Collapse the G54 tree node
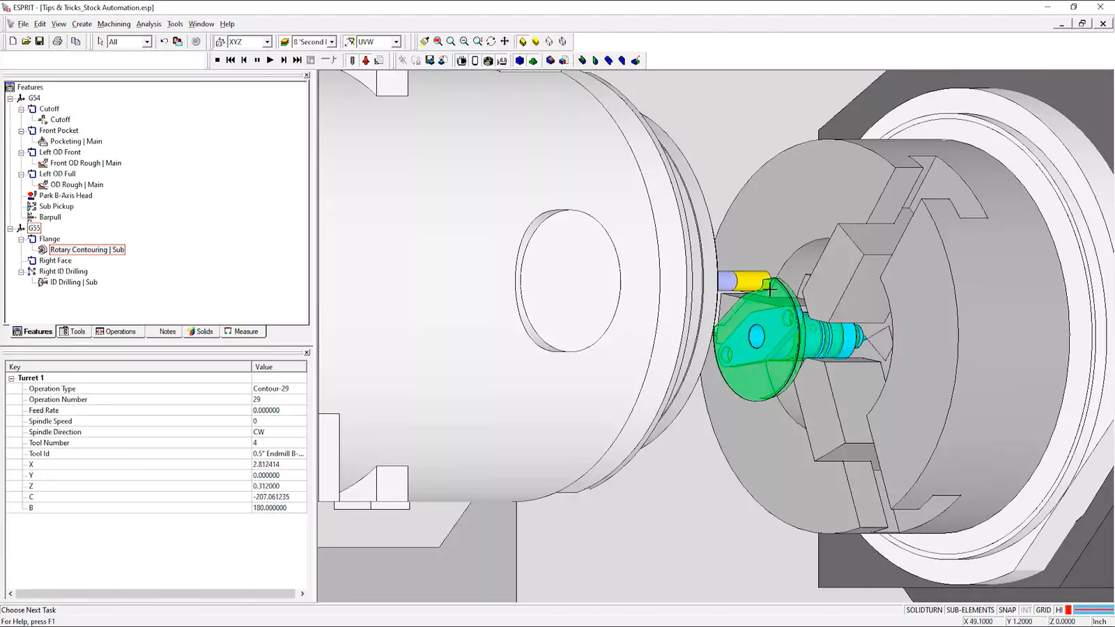 tap(10, 98)
